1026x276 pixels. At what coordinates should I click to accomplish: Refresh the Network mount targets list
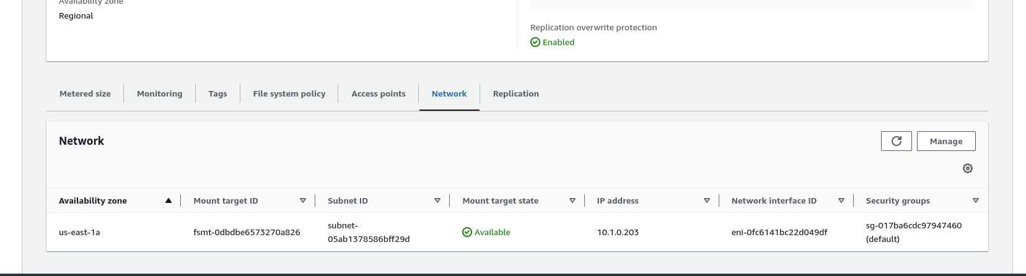click(x=896, y=141)
